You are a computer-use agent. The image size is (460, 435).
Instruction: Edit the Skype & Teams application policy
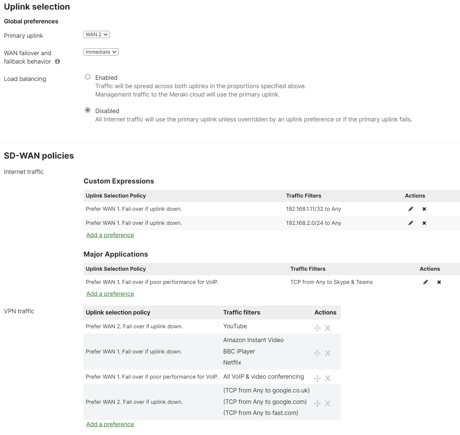425,282
